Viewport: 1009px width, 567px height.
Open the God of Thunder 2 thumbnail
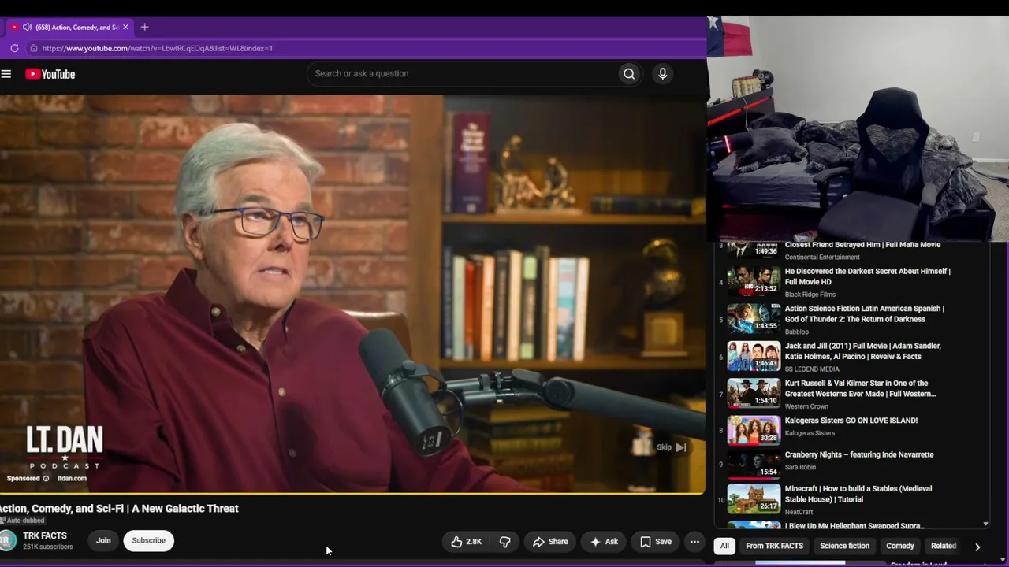click(754, 317)
